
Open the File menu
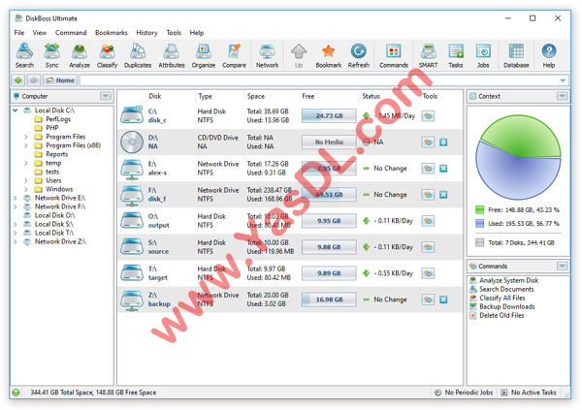(x=19, y=33)
